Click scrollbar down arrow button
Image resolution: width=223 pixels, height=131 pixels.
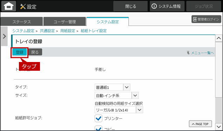[218, 126]
